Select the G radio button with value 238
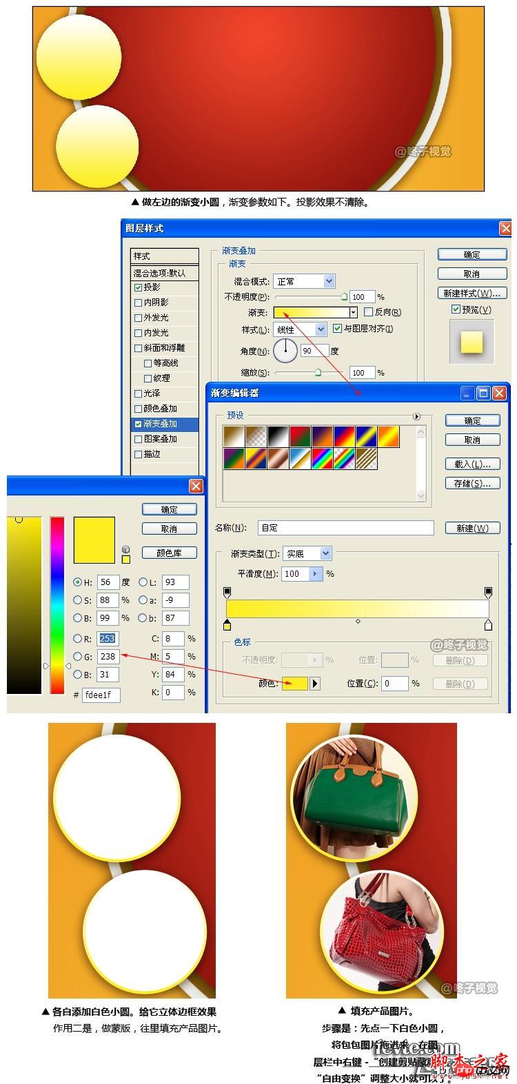 coord(78,657)
